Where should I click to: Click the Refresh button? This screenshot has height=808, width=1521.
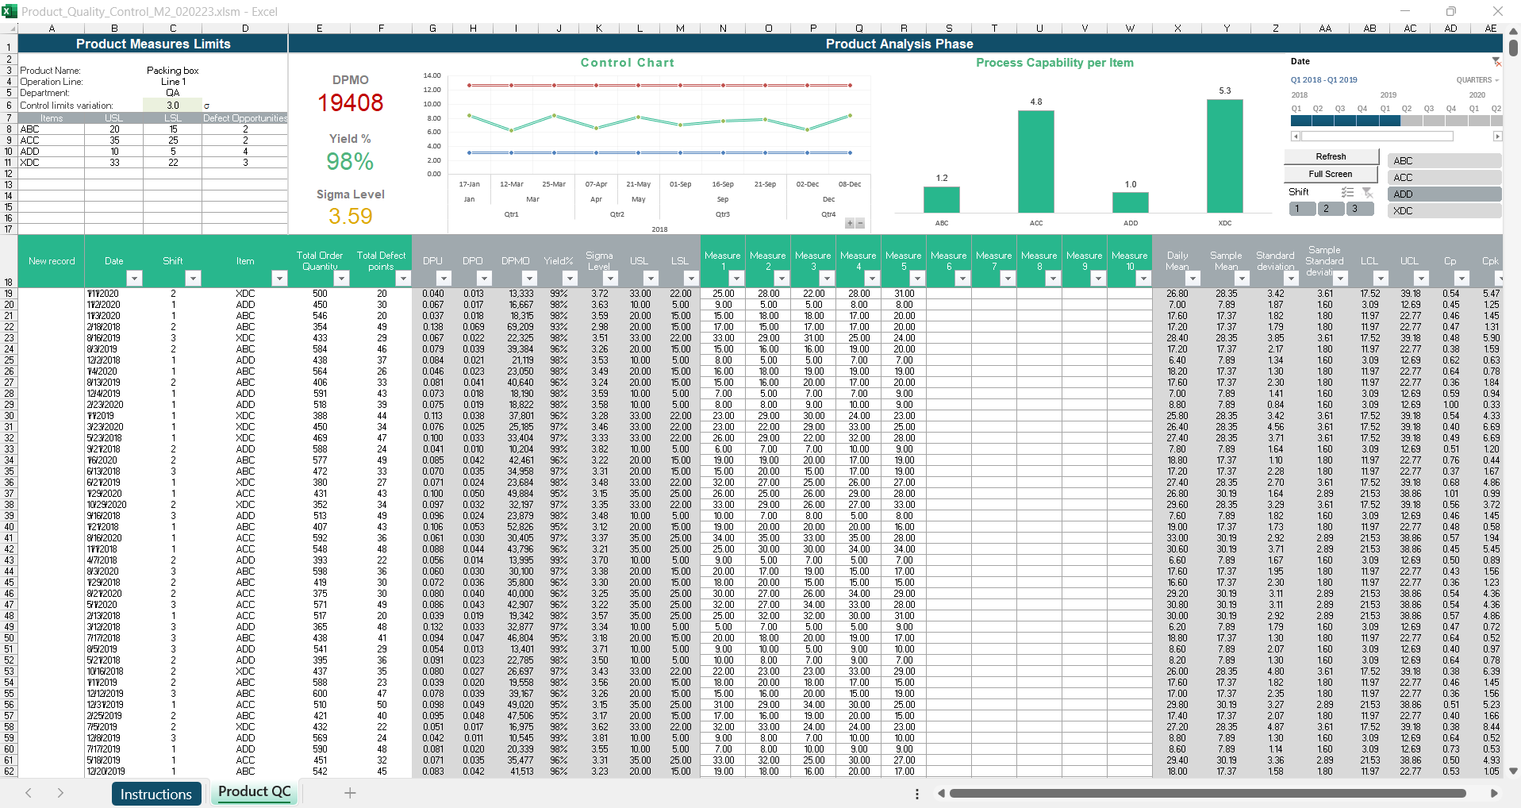(1330, 156)
